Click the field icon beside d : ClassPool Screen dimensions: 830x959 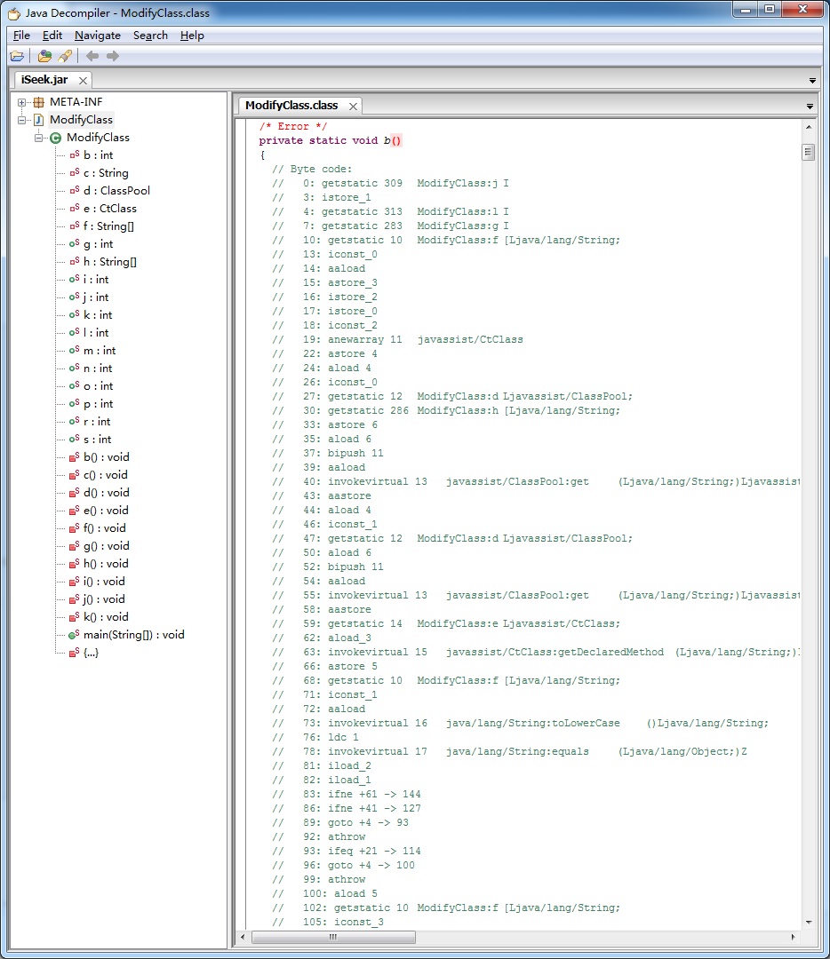pyautogui.click(x=74, y=190)
